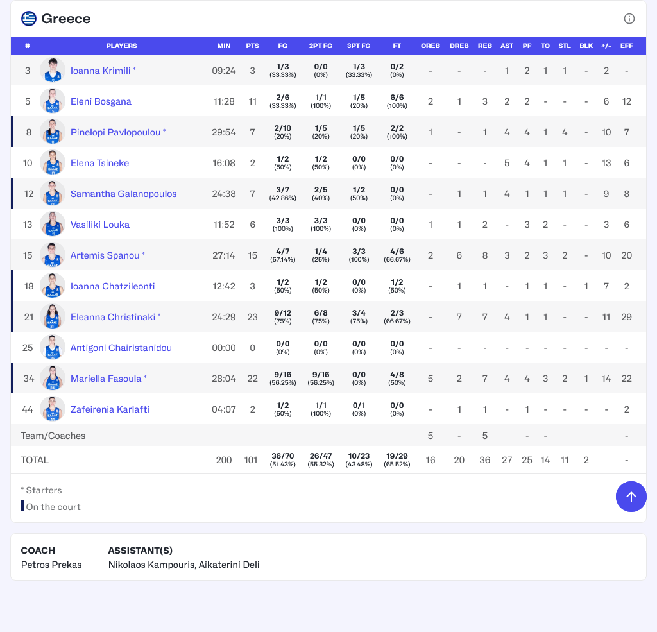
Task: Click the info icon beside Greece header
Action: click(x=629, y=19)
